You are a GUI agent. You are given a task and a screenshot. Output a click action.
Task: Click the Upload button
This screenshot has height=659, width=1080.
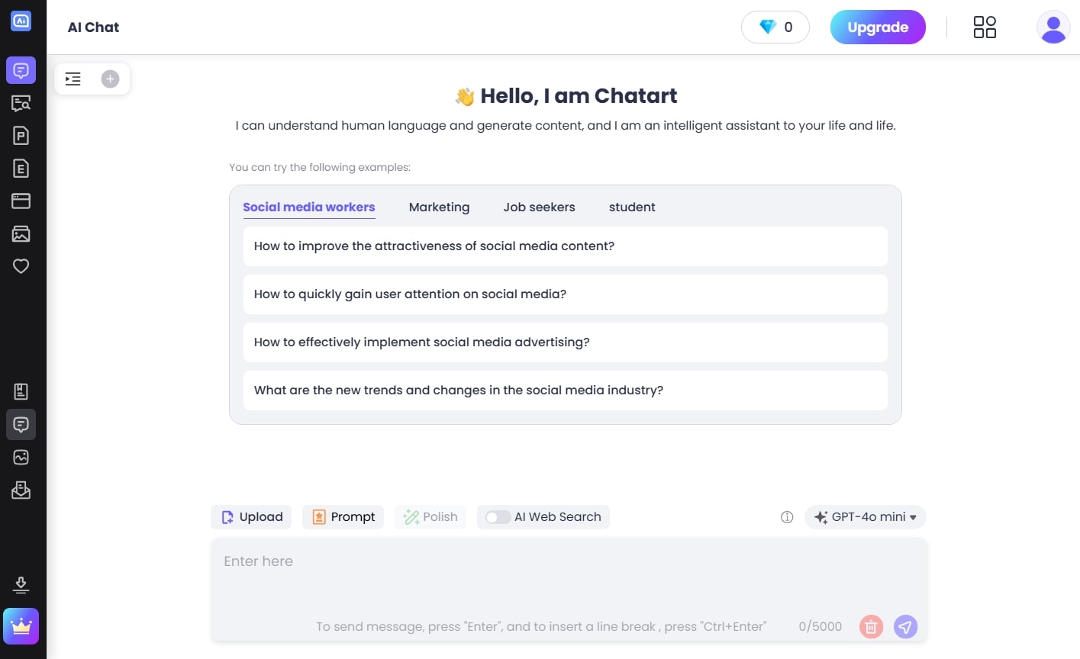click(252, 517)
